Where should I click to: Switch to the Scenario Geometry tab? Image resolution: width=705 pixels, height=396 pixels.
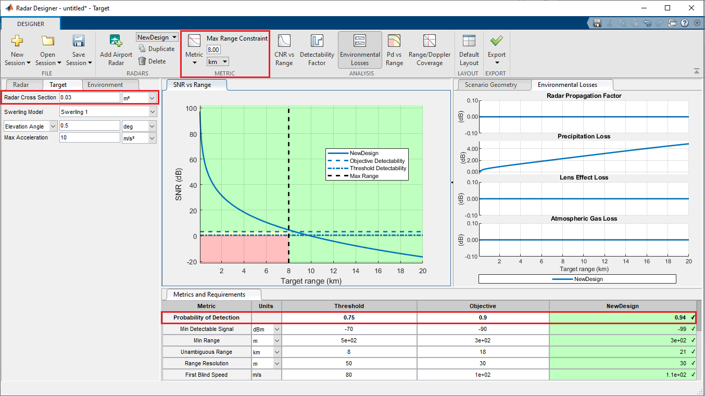[491, 85]
